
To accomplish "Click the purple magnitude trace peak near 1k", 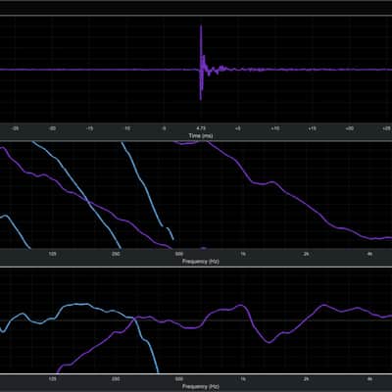I will pyautogui.click(x=241, y=306).
